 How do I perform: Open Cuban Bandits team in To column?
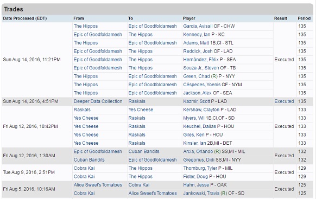(x=144, y=151)
